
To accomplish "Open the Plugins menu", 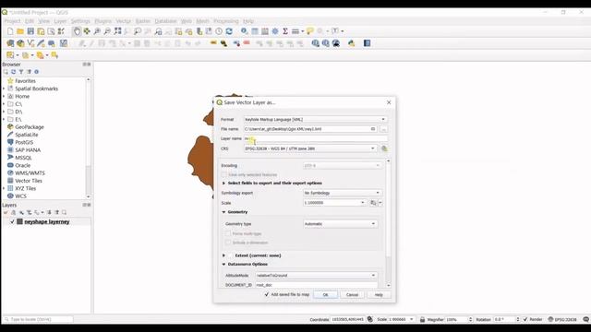I will (x=103, y=21).
